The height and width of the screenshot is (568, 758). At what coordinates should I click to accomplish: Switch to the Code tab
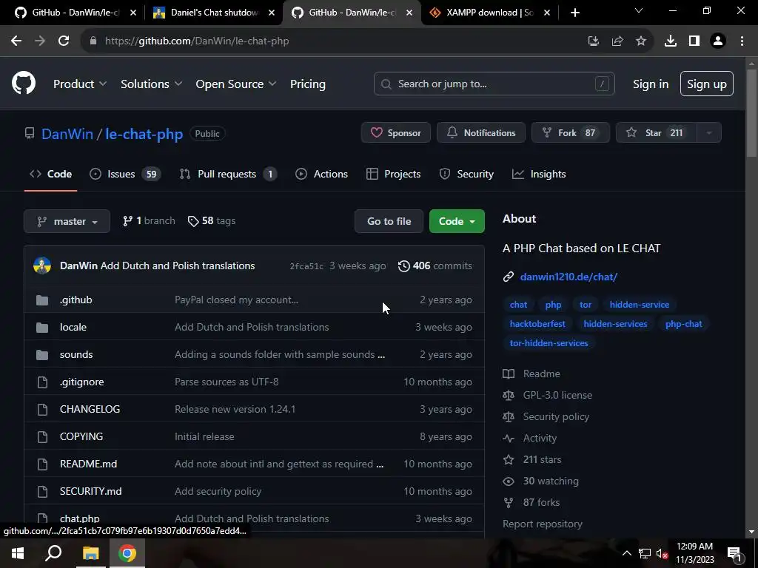click(51, 174)
